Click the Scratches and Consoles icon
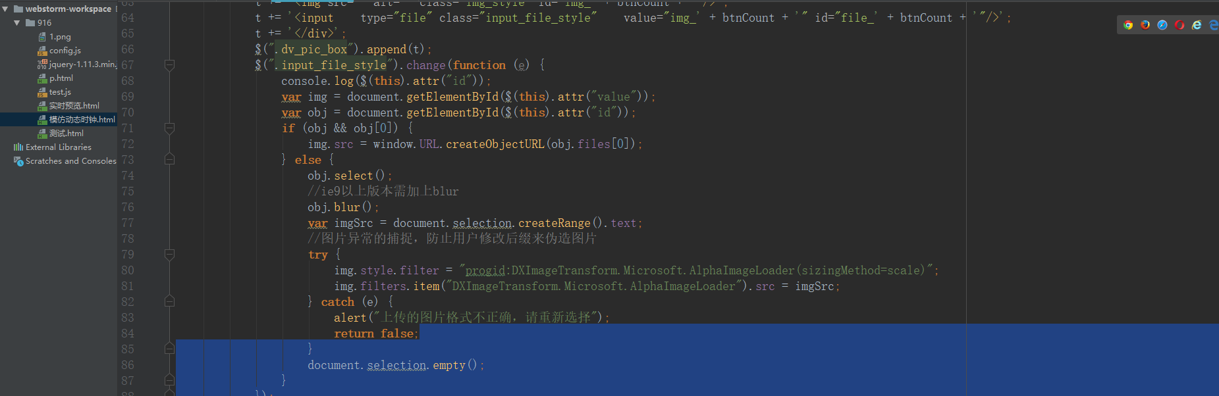This screenshot has height=396, width=1219. (18, 161)
